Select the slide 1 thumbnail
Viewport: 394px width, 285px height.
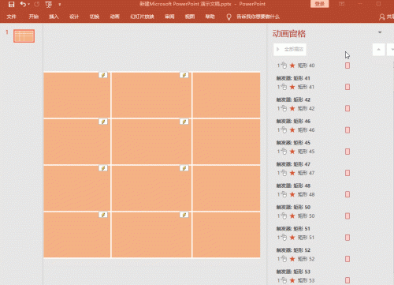pos(24,36)
